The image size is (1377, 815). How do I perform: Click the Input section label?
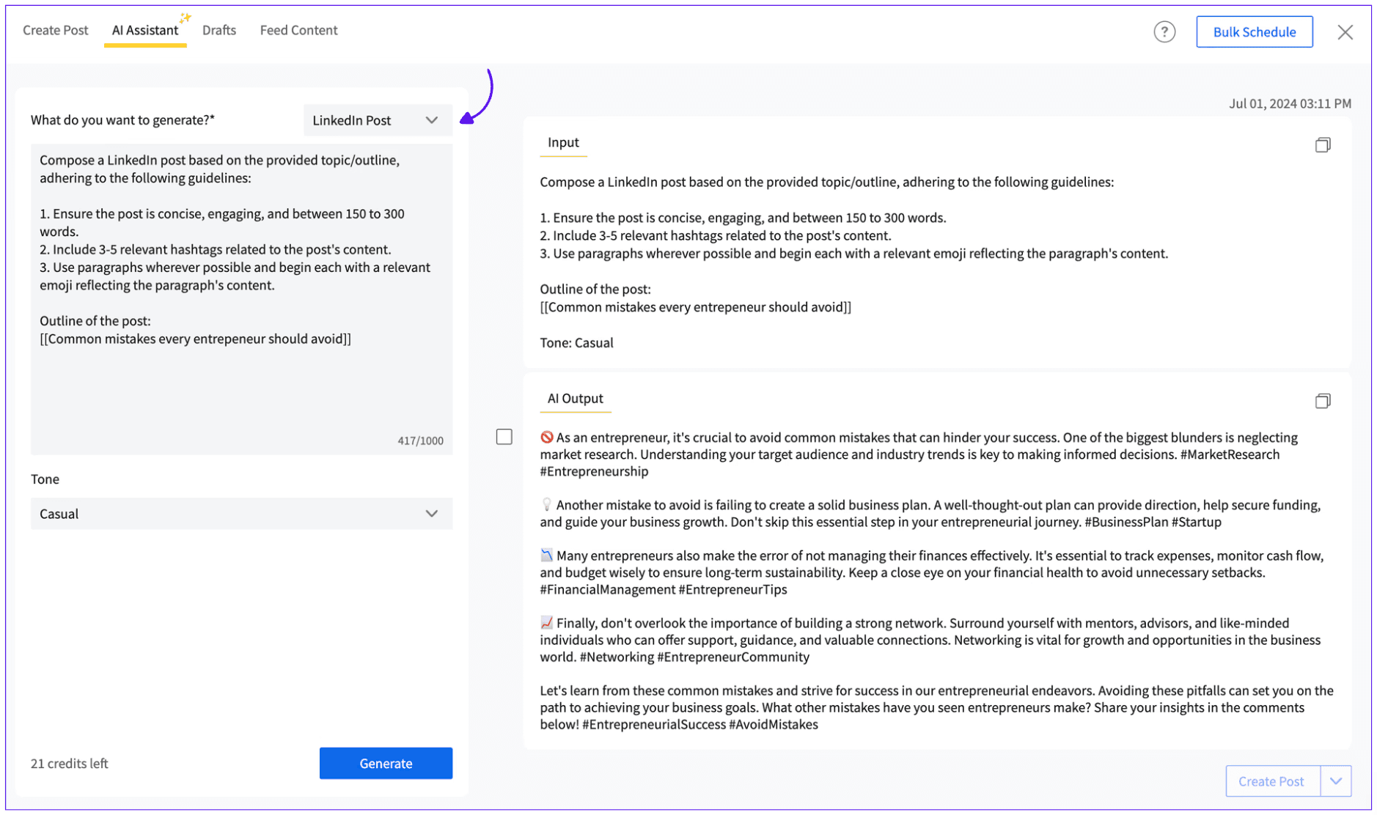[x=563, y=142]
